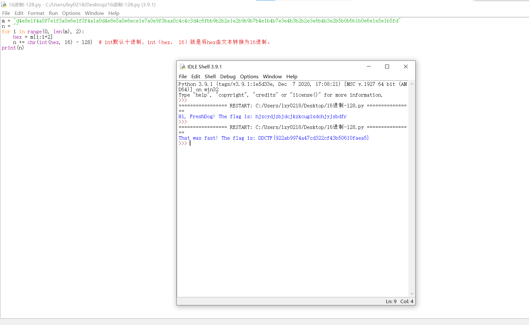
Task: Open the Shell menu in IDLE Shell
Action: point(210,77)
